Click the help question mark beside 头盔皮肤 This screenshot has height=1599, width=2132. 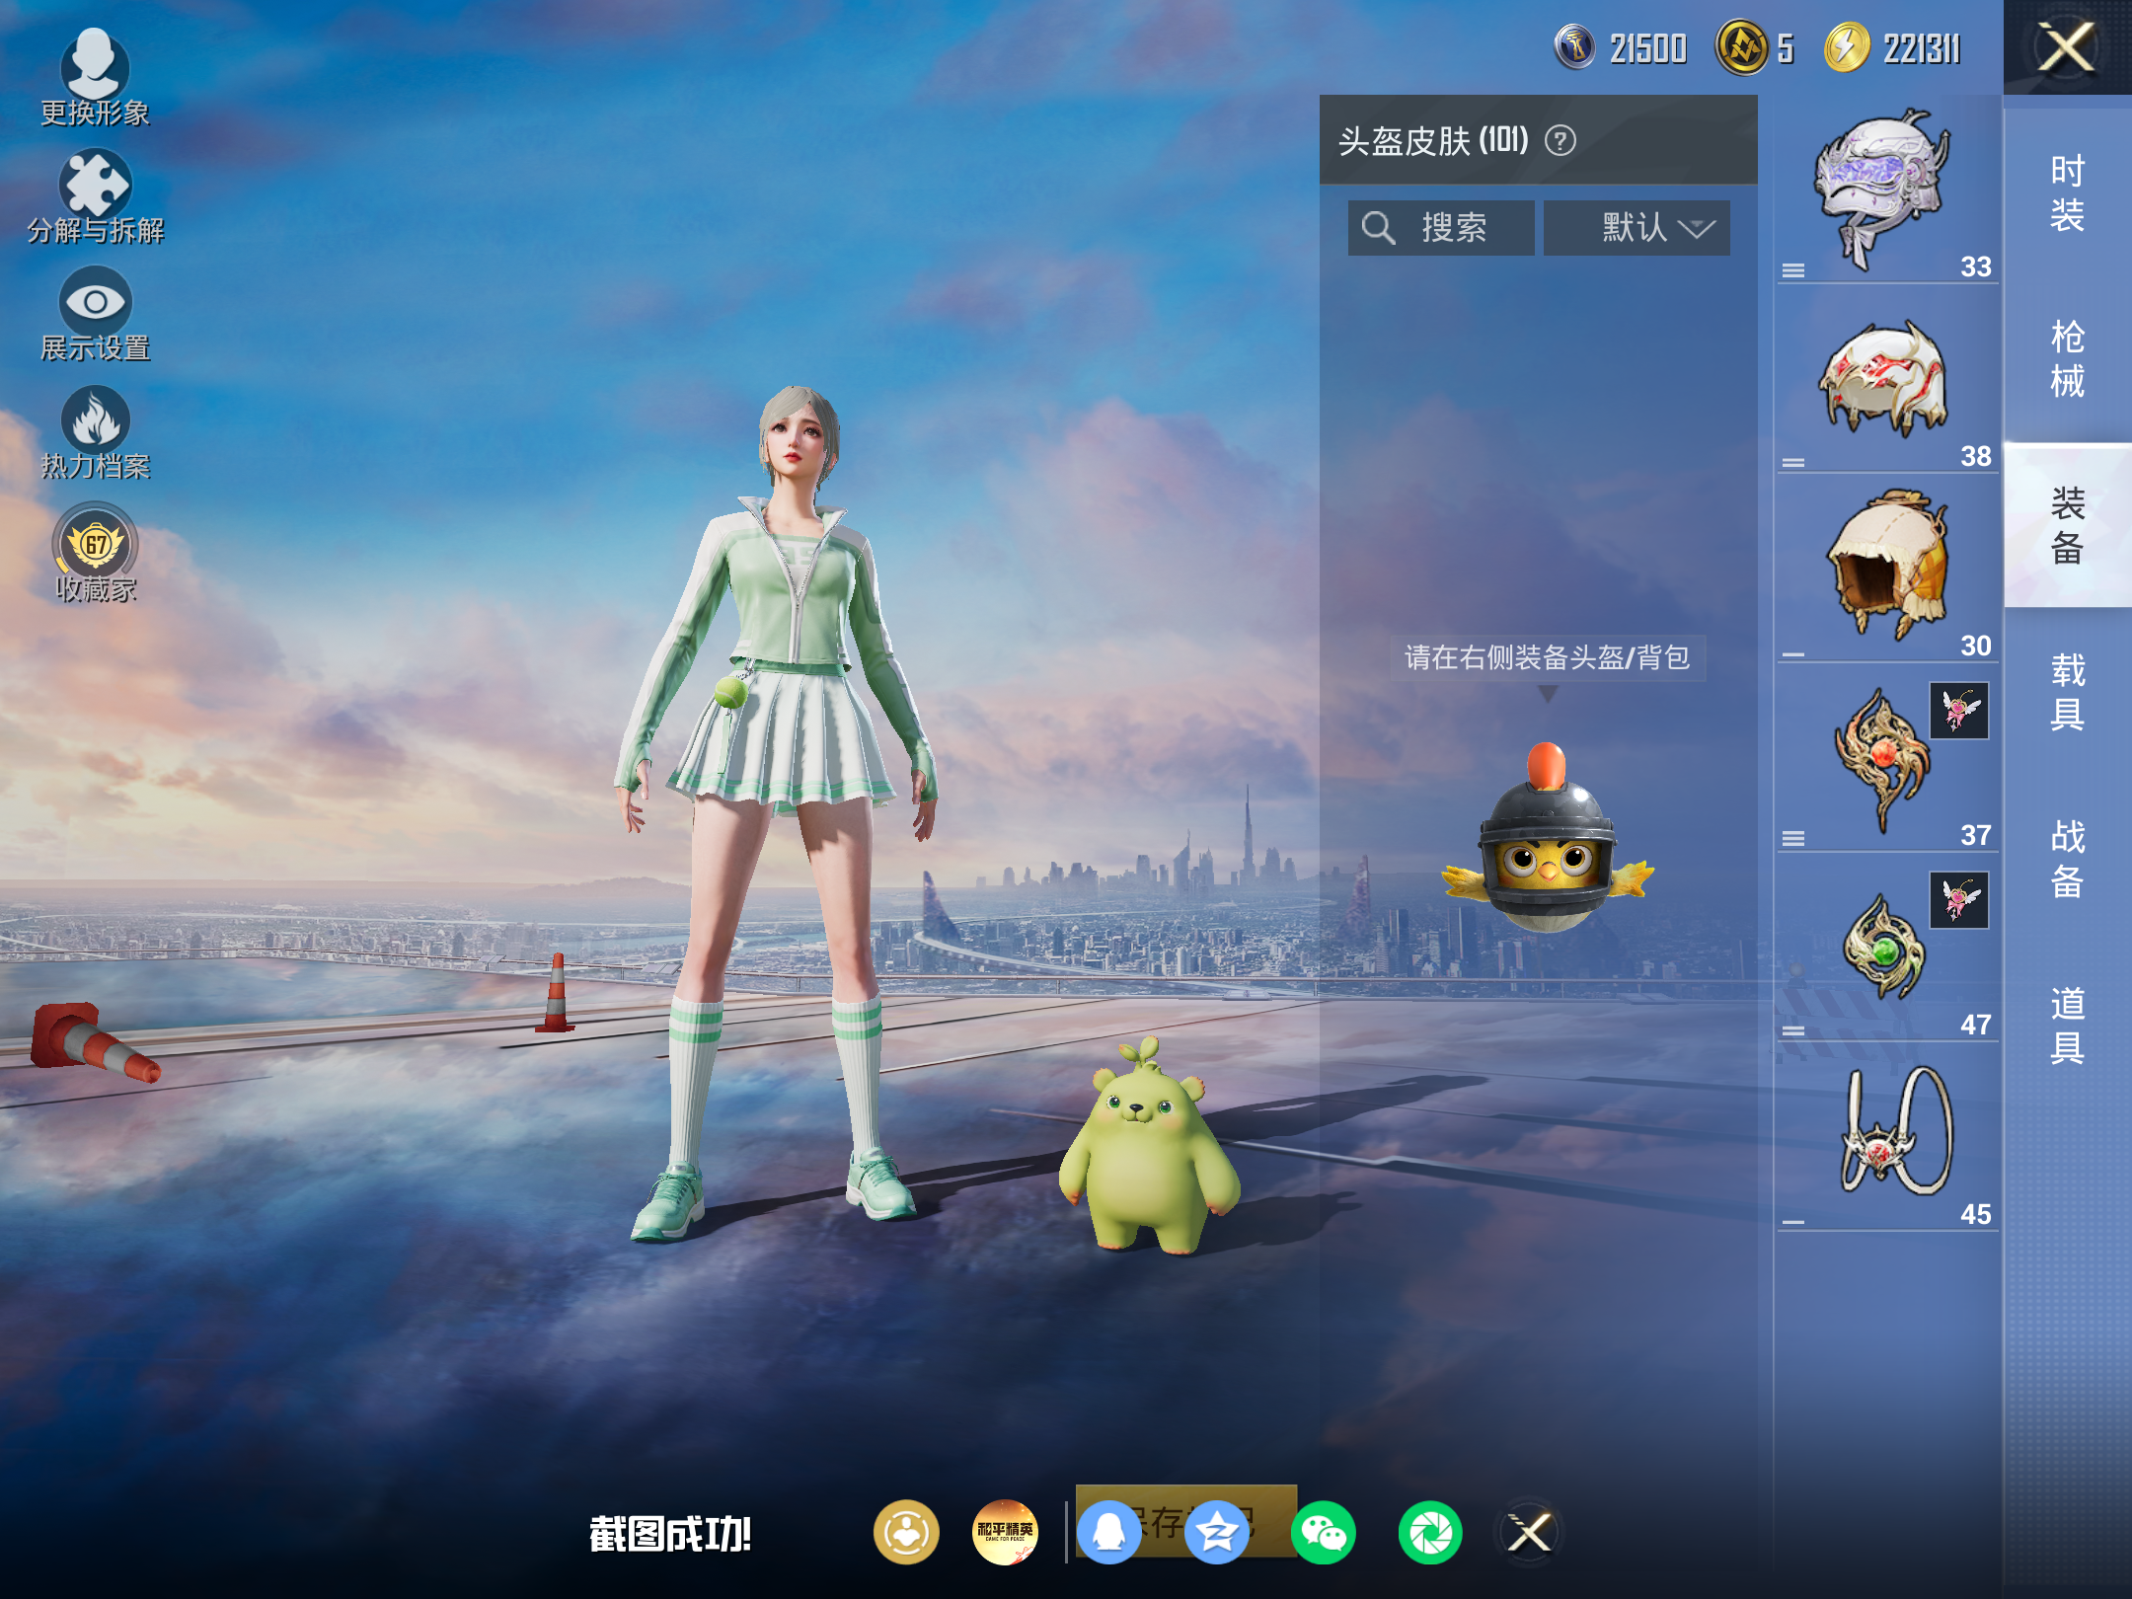(1561, 140)
